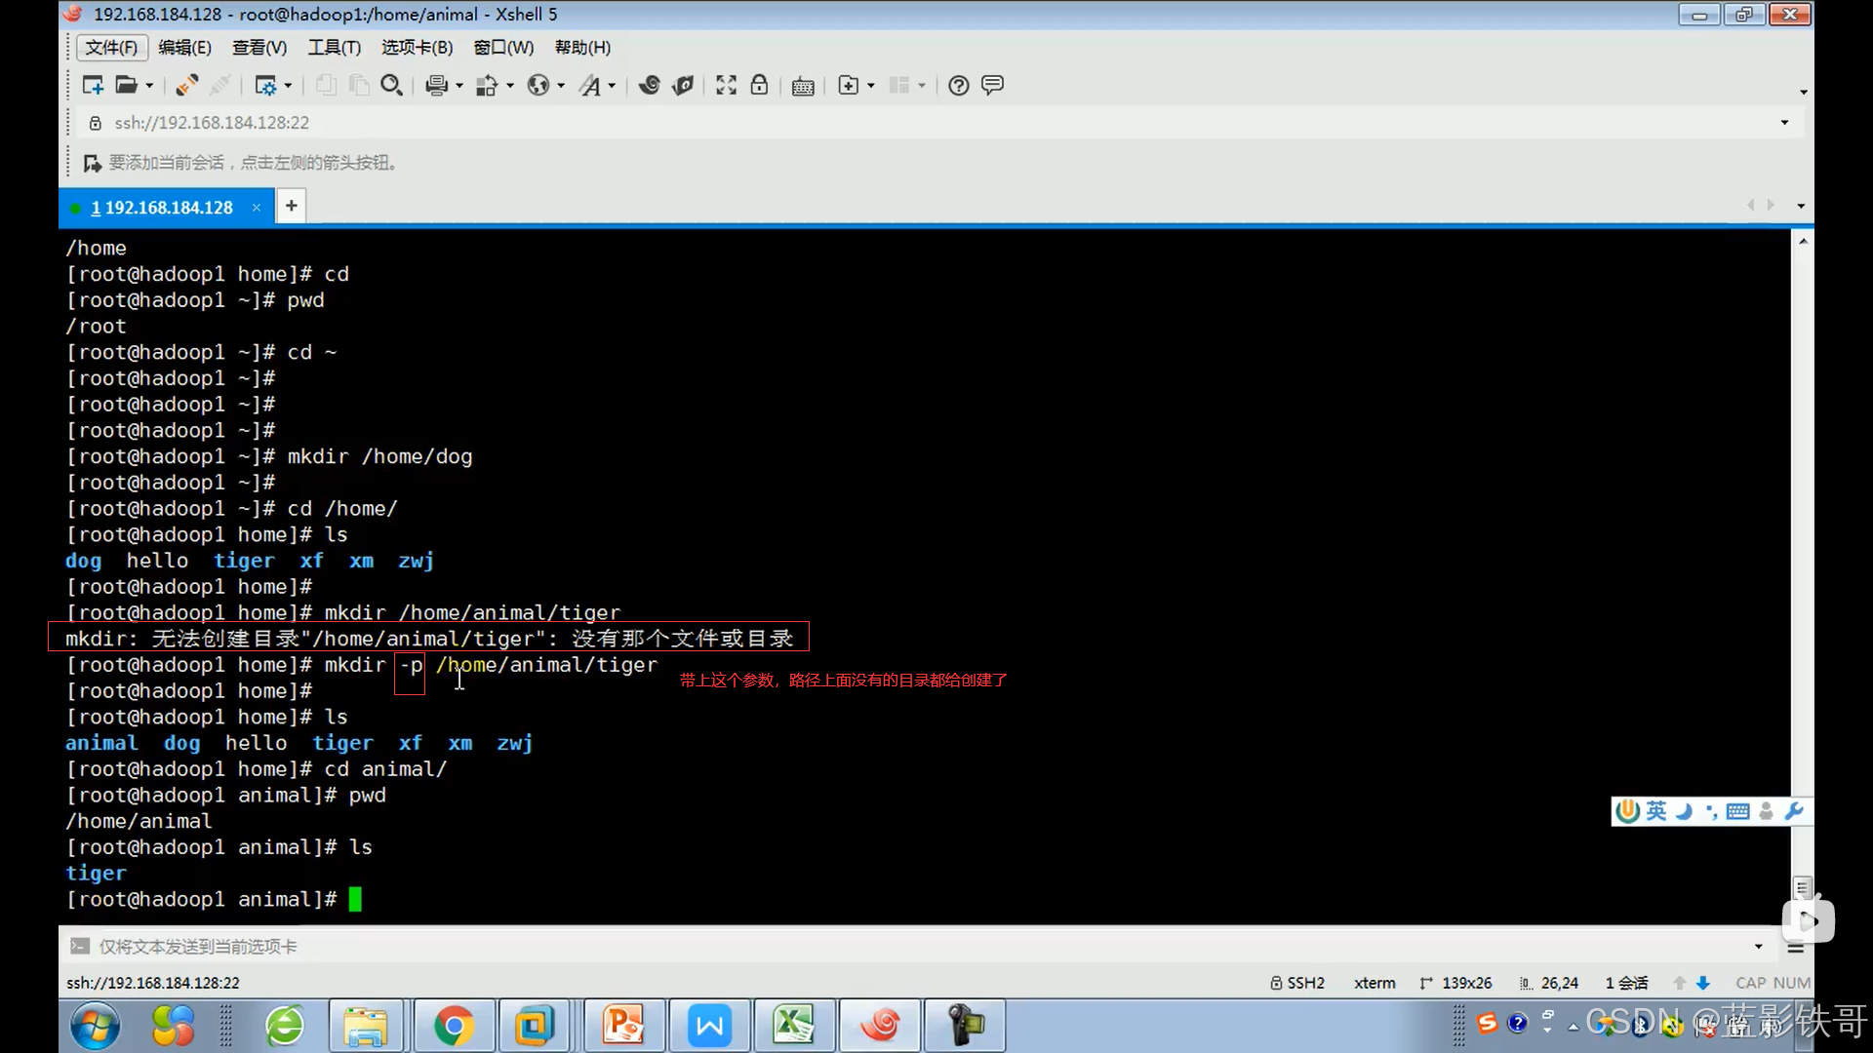Click the add session arrow icon
This screenshot has width=1873, height=1053.
point(92,163)
